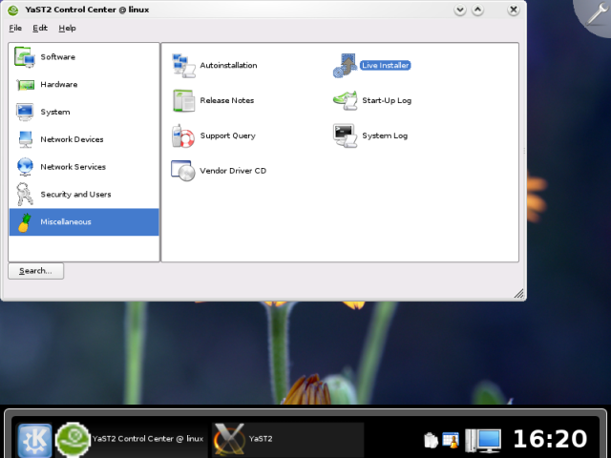Open the KDE Kickoff launcher menu
This screenshot has height=458, width=611.
pos(34,440)
